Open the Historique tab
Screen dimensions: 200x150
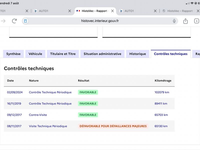coord(138,54)
